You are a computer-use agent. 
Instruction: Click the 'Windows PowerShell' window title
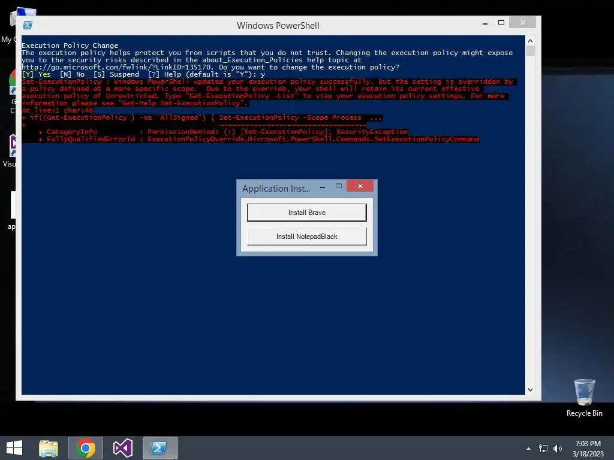pyautogui.click(x=278, y=25)
